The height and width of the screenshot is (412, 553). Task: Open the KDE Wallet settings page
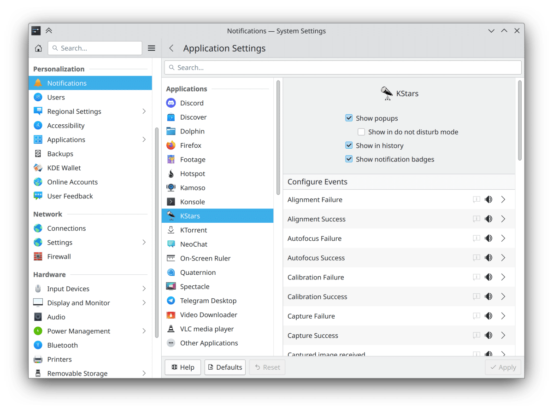[64, 168]
